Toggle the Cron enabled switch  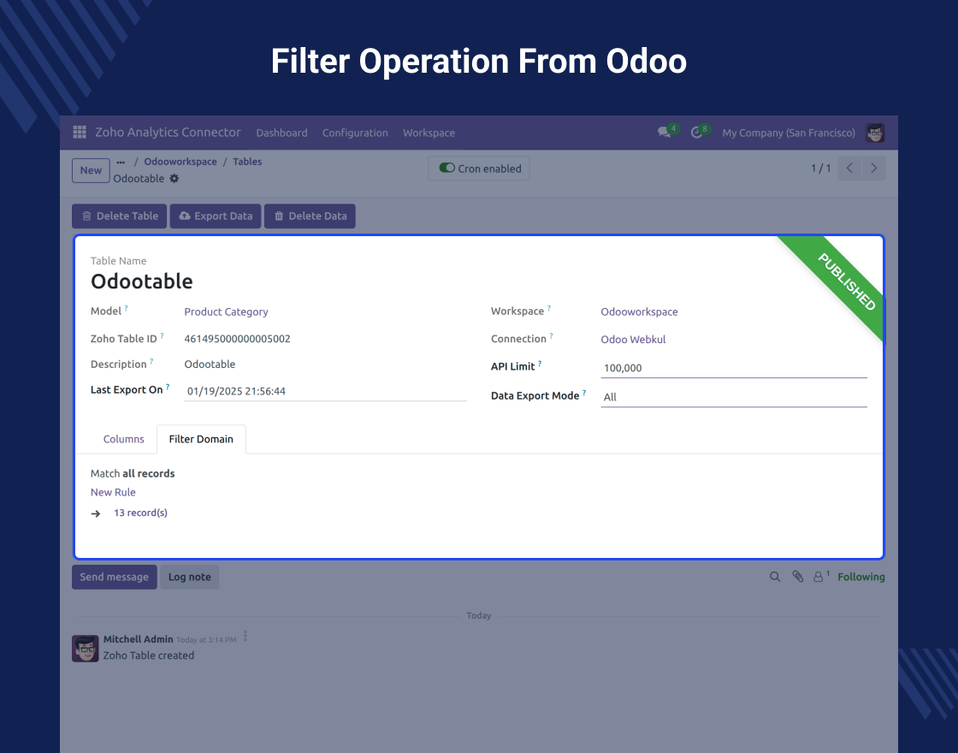coord(447,168)
